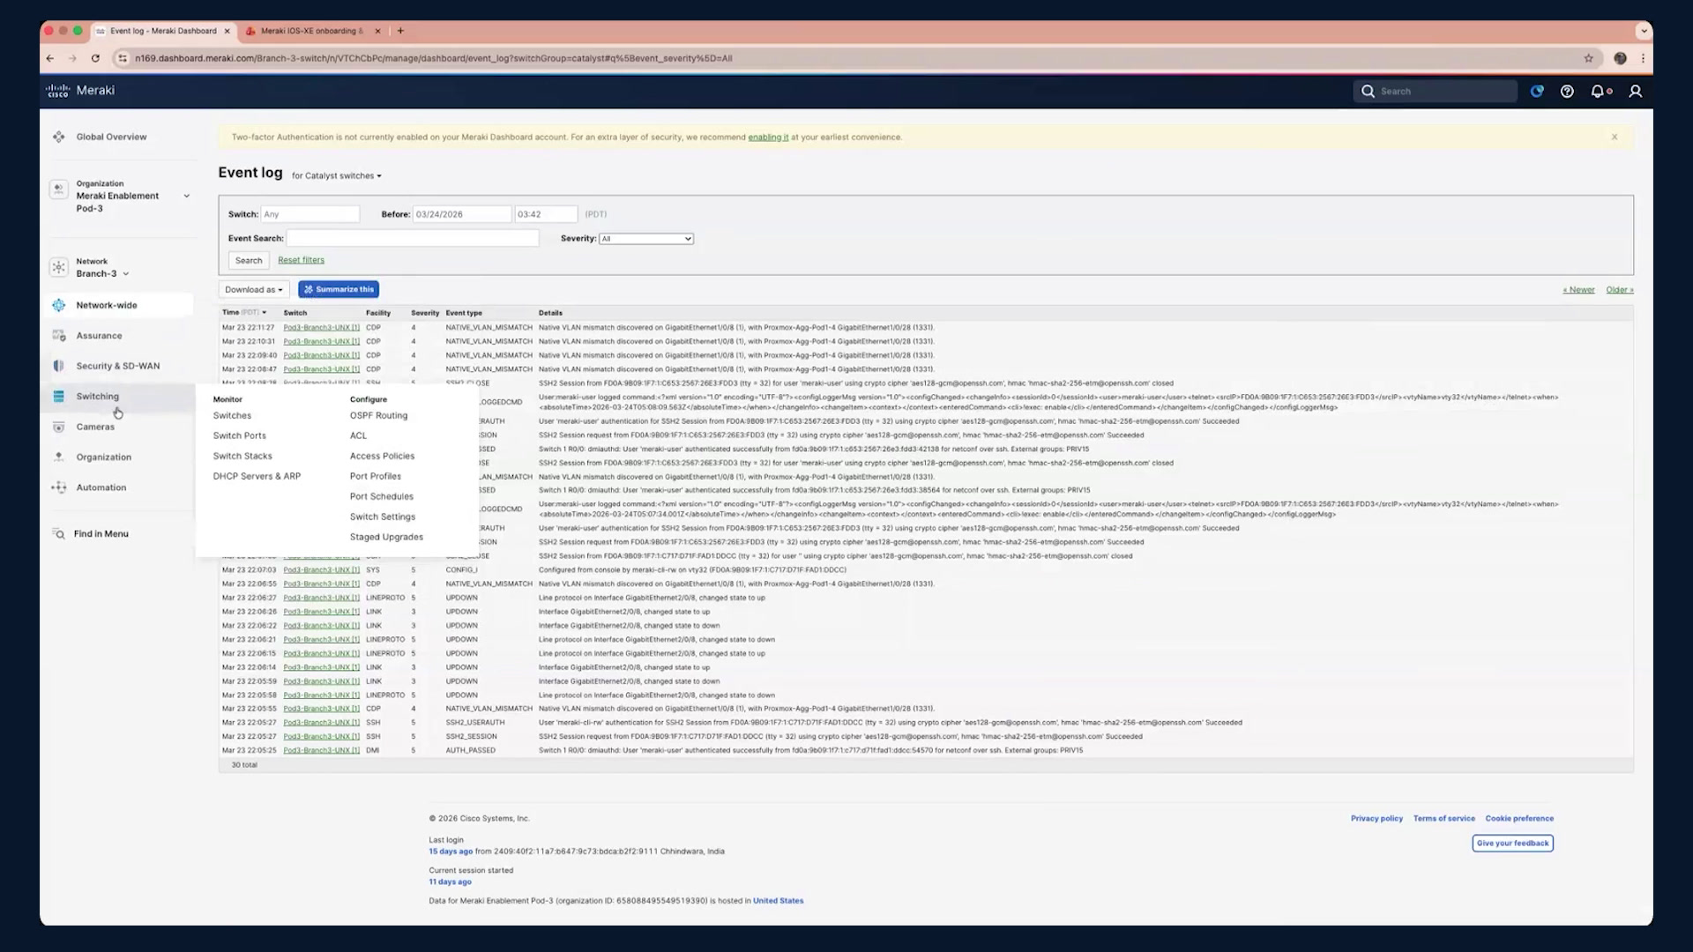
Task: Focus the Event Search input field
Action: (x=413, y=238)
